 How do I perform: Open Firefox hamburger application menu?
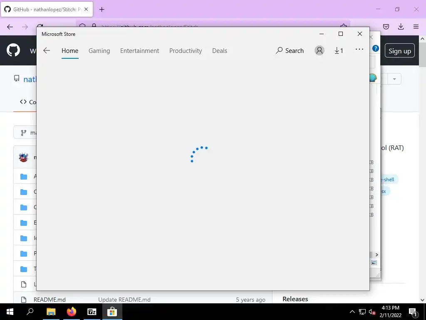(416, 27)
